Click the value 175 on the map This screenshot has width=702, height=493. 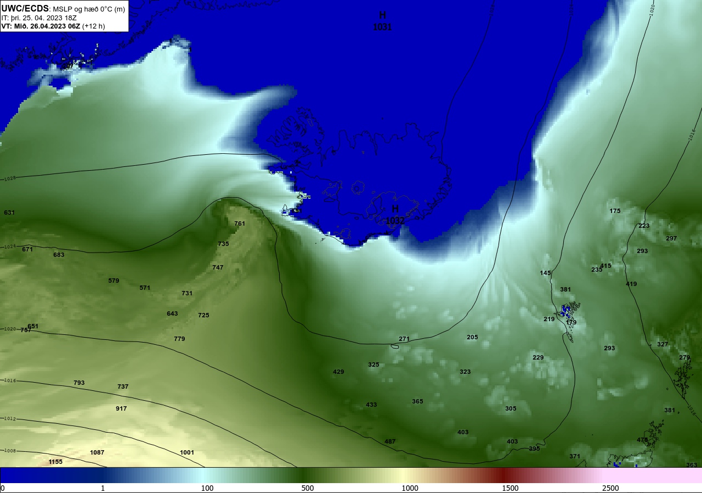(x=615, y=211)
